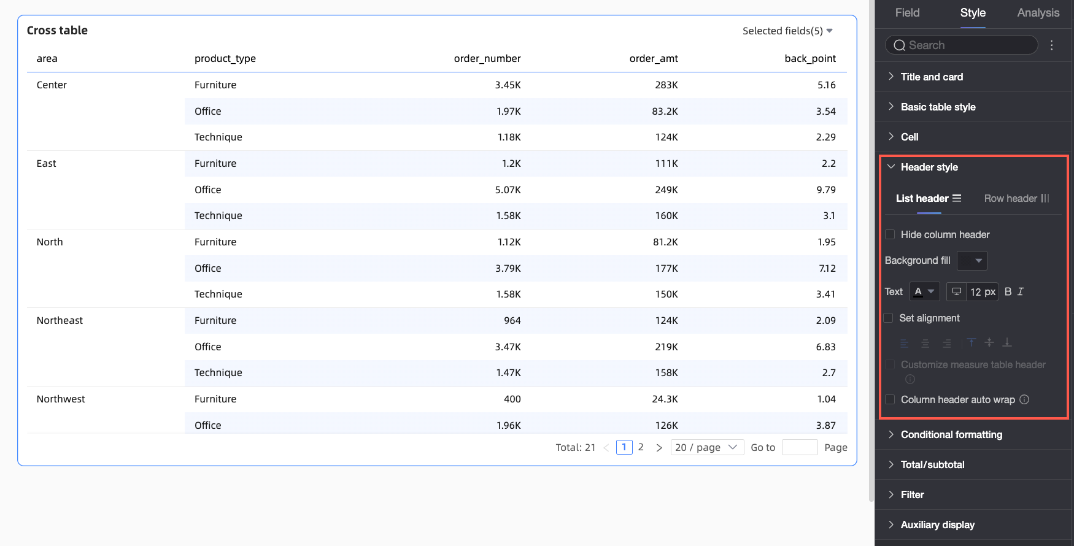Expand the Title and card section
Image resolution: width=1074 pixels, height=546 pixels.
pos(974,77)
